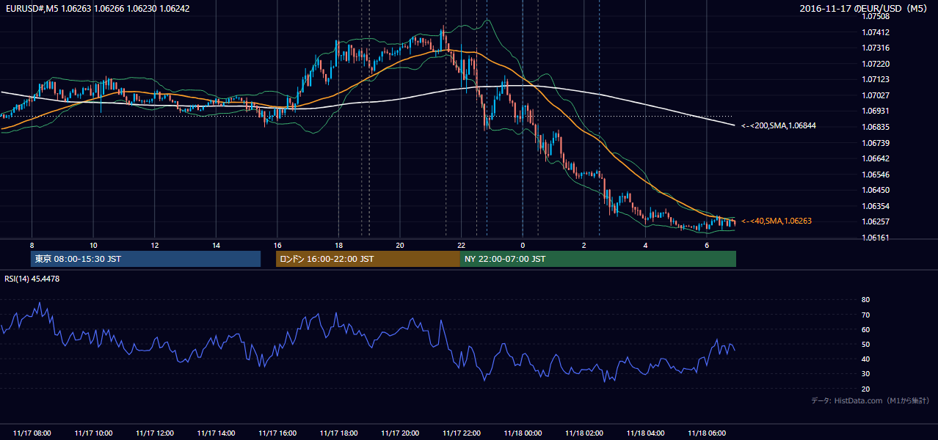
Task: Click the 11/17 18:00 time label
Action: pos(338,433)
